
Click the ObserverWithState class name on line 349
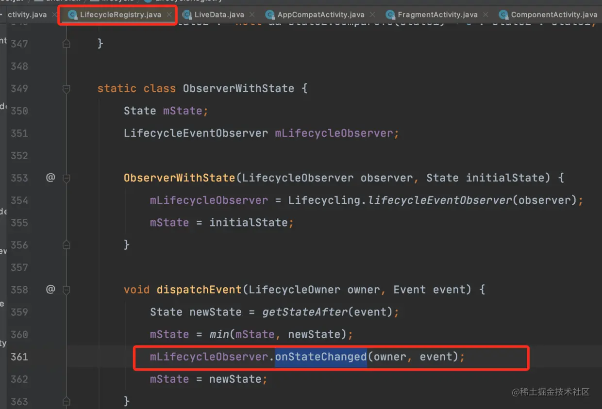[x=238, y=88]
